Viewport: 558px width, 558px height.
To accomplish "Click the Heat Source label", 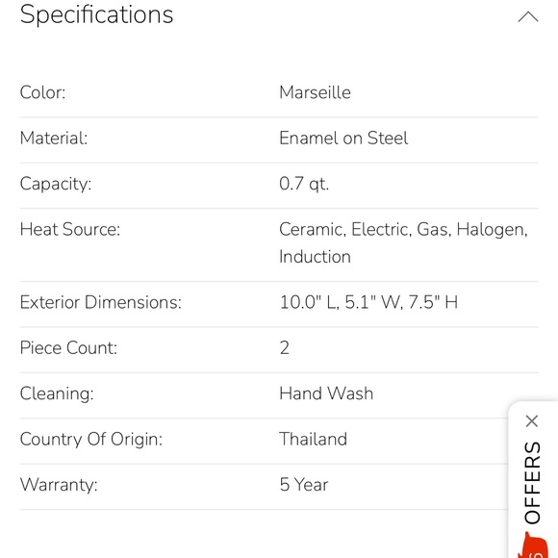I will pyautogui.click(x=70, y=229).
